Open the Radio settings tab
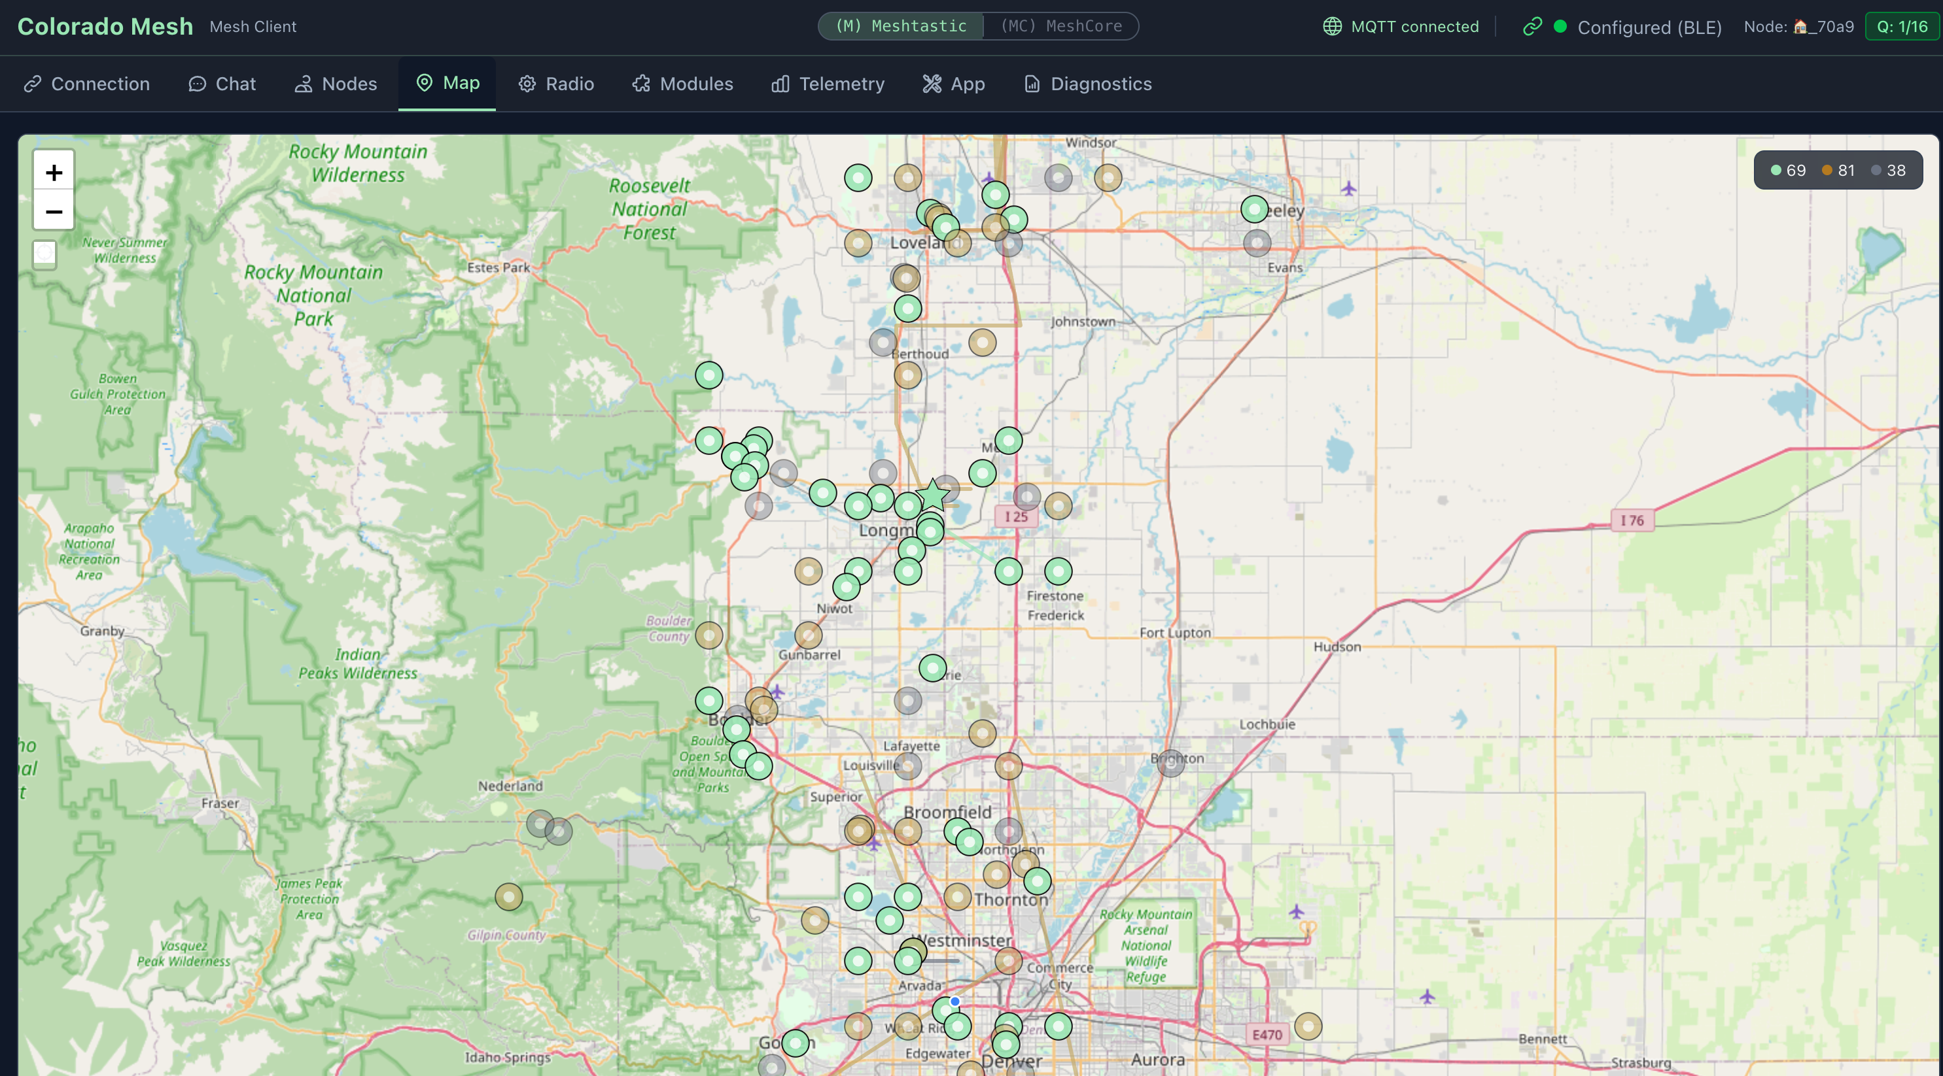Screen dimensions: 1943x1076 tap(557, 84)
